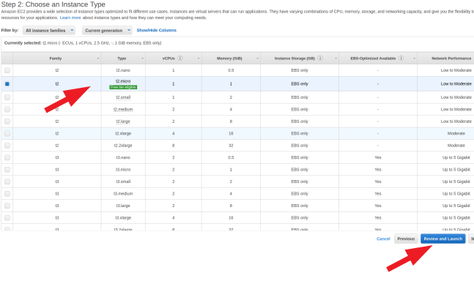Select the t3.small instance checkbox
The image size is (474, 281).
pos(7,181)
